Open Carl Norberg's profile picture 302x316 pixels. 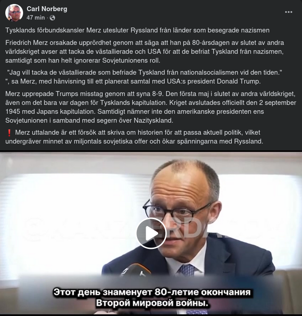[x=14, y=13]
